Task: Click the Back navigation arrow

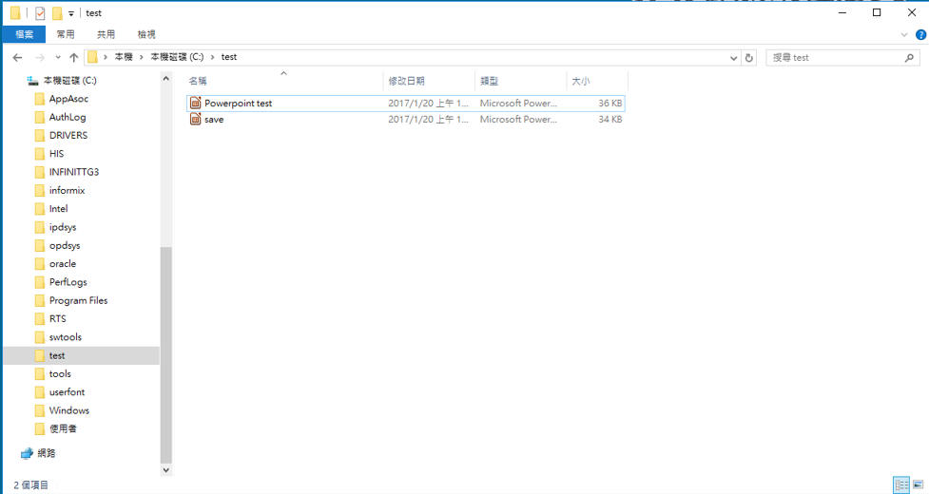Action: point(17,58)
